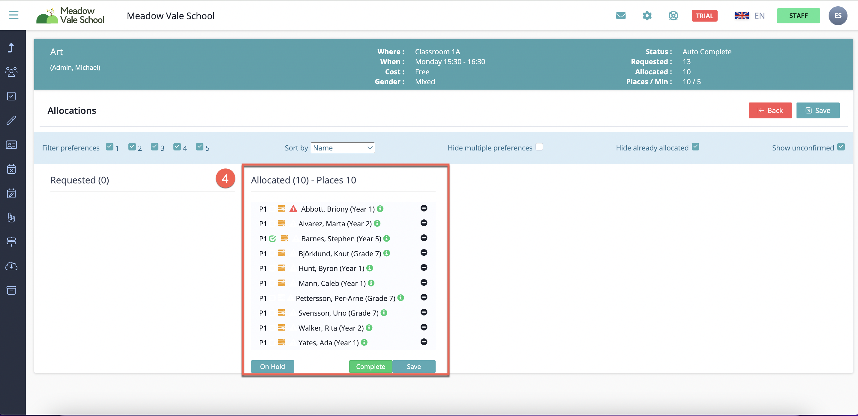Image resolution: width=858 pixels, height=416 pixels.
Task: Click the warning triangle beside Abbott, Briony
Action: [293, 209]
